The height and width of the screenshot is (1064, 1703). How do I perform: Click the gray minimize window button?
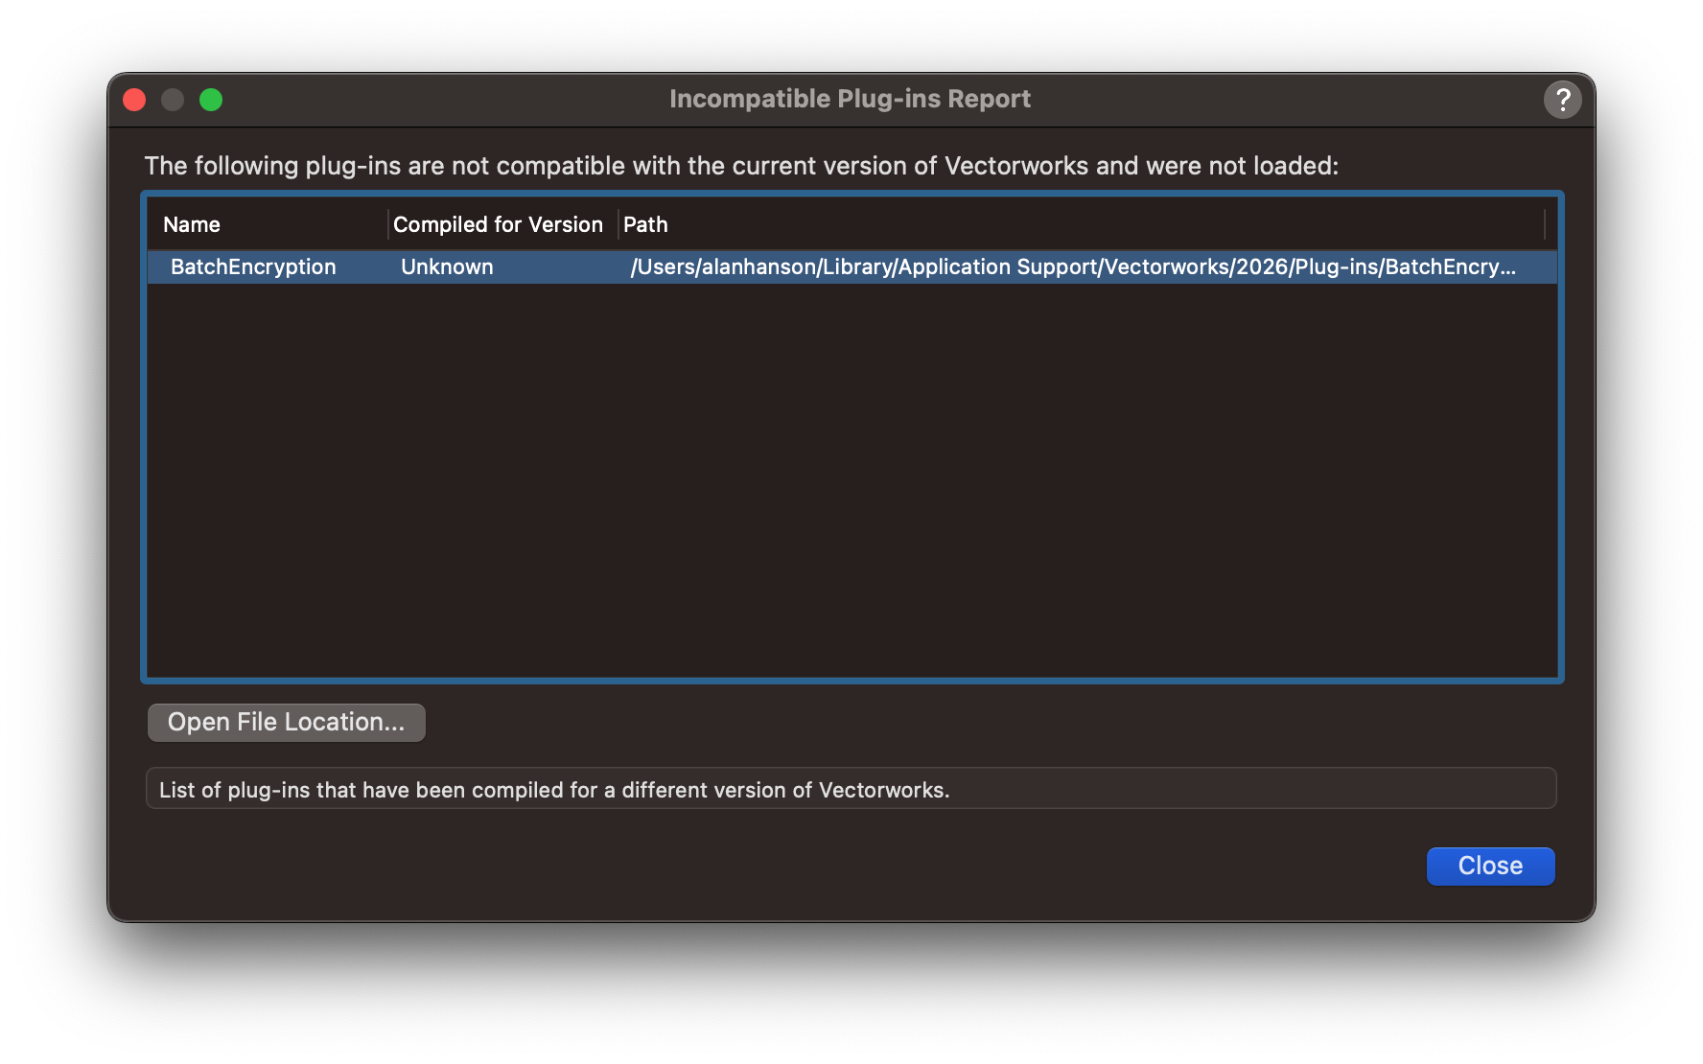173,100
